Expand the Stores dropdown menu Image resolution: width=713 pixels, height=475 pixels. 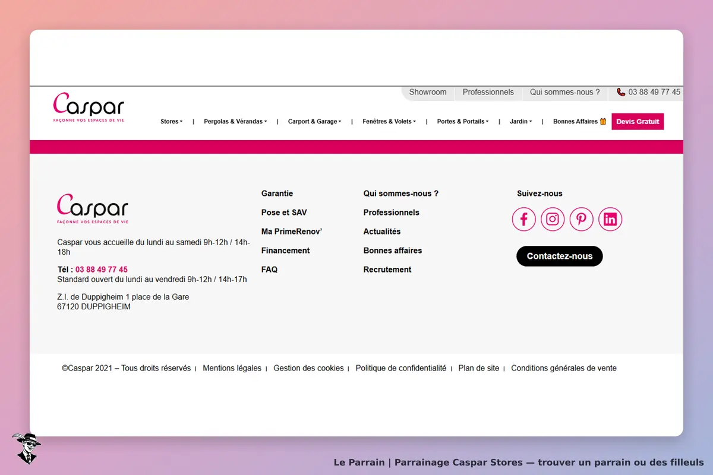click(172, 121)
